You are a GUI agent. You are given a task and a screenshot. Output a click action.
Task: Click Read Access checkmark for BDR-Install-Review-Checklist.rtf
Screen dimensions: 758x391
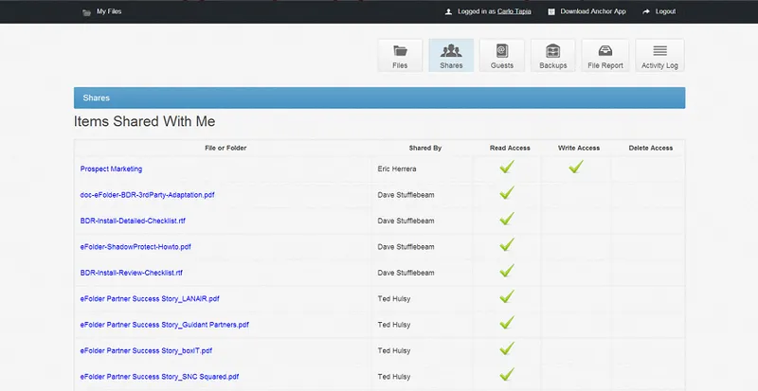(x=507, y=271)
